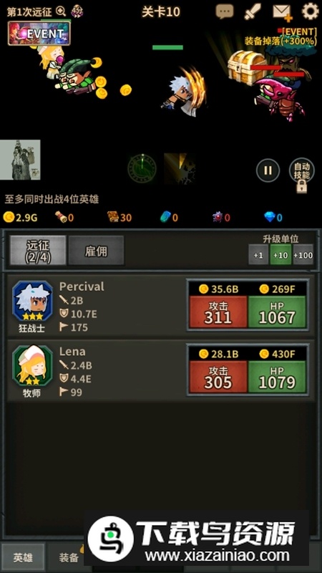Upgrade Percival's attack 311 button
Screen dimensions: 322x573
pyautogui.click(x=218, y=312)
